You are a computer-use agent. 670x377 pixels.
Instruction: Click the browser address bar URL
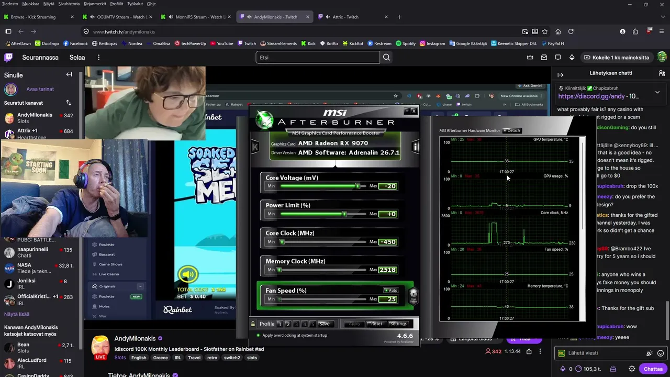point(124,31)
